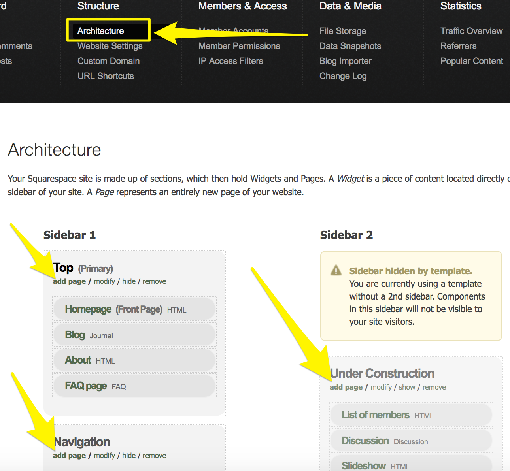Modify the Navigation section

(104, 456)
